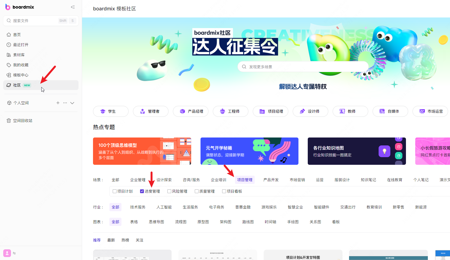450x260 pixels.
Task: Open the 100个顶级思维模型 topic card
Action: pyautogui.click(x=142, y=151)
